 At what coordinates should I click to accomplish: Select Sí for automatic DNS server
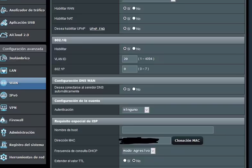[125, 89]
